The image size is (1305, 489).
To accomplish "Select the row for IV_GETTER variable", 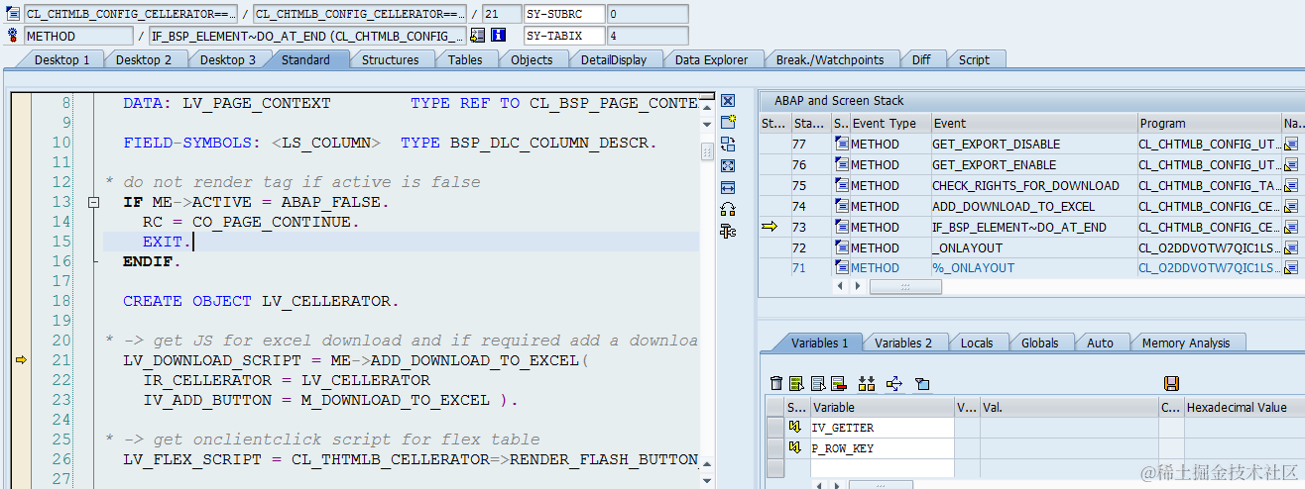I will pos(774,428).
